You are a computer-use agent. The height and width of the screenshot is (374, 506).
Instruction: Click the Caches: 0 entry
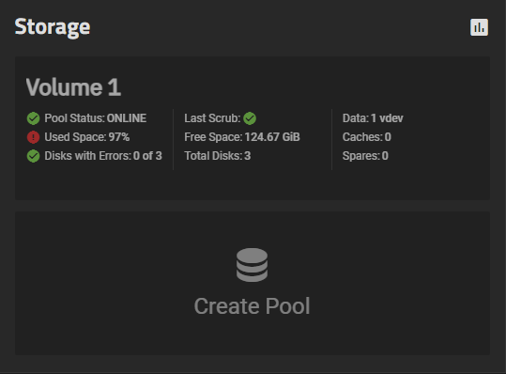click(x=367, y=137)
